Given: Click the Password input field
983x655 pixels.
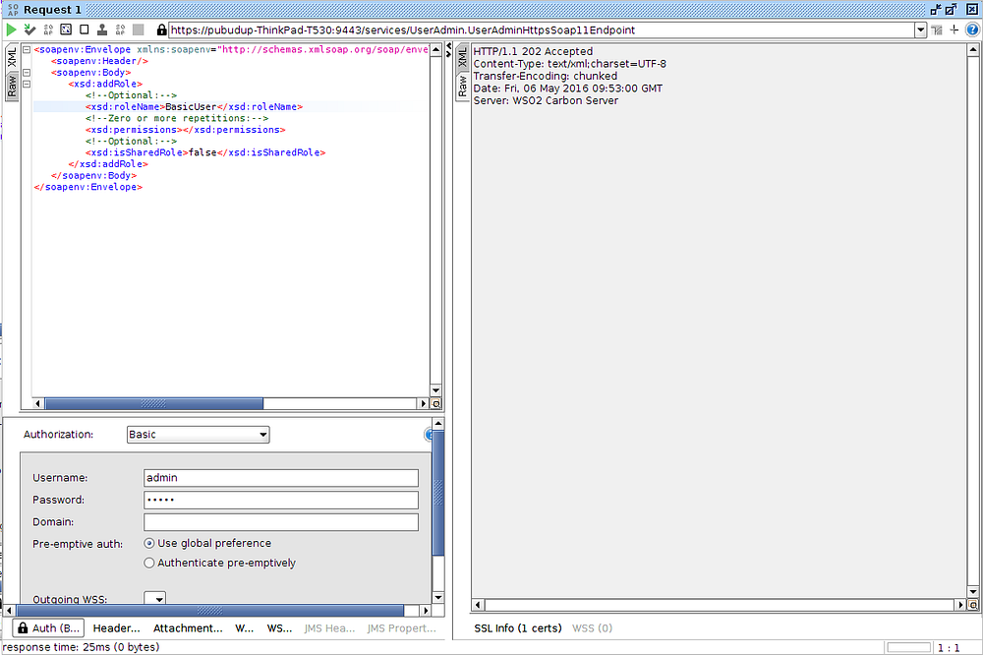Looking at the screenshot, I should 281,500.
